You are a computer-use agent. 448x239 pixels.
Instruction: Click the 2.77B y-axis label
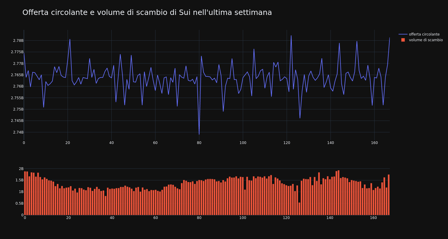click(x=18, y=64)
